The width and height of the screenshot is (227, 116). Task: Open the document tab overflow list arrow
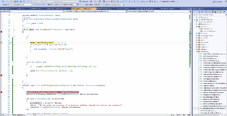[189, 9]
